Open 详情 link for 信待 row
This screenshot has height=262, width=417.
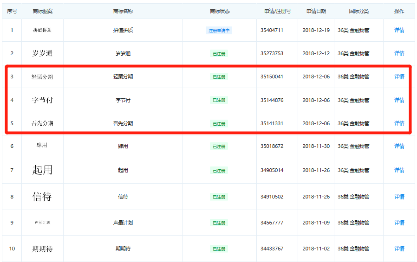pyautogui.click(x=399, y=197)
